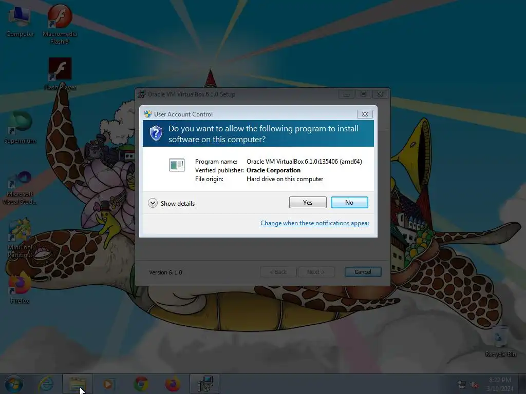Image resolution: width=526 pixels, height=394 pixels.
Task: Launch Internet Explorer from taskbar
Action: [46, 384]
